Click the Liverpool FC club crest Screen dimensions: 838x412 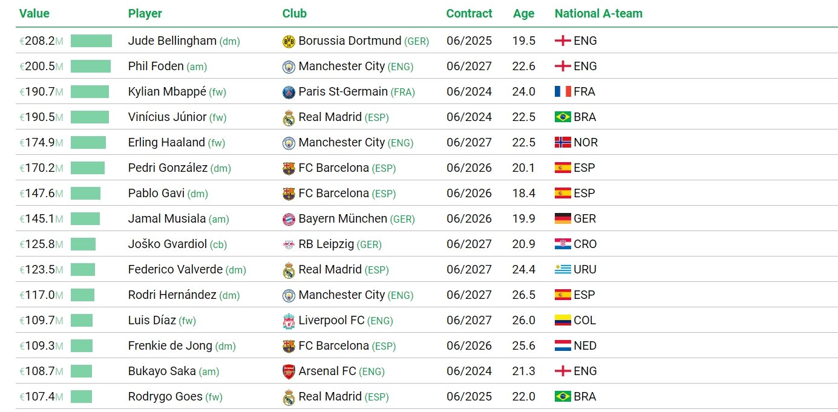(x=289, y=321)
